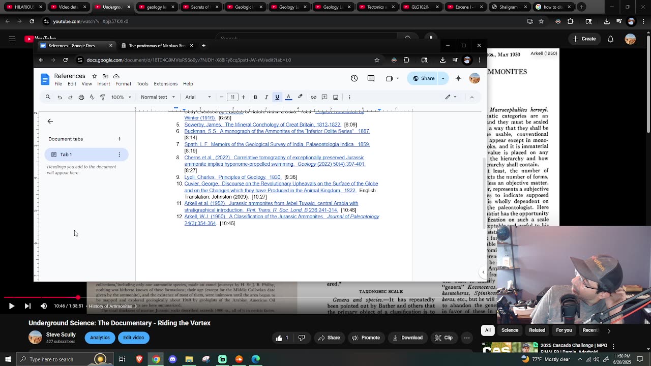Open the Gemini sparkle icon
Viewport: 651px width, 366px height.
click(458, 78)
